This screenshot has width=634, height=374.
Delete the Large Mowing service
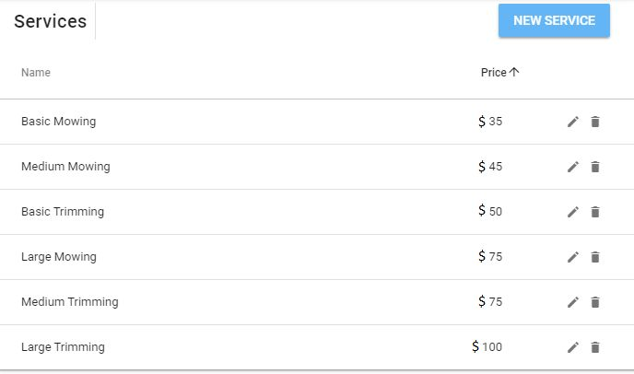click(x=595, y=257)
